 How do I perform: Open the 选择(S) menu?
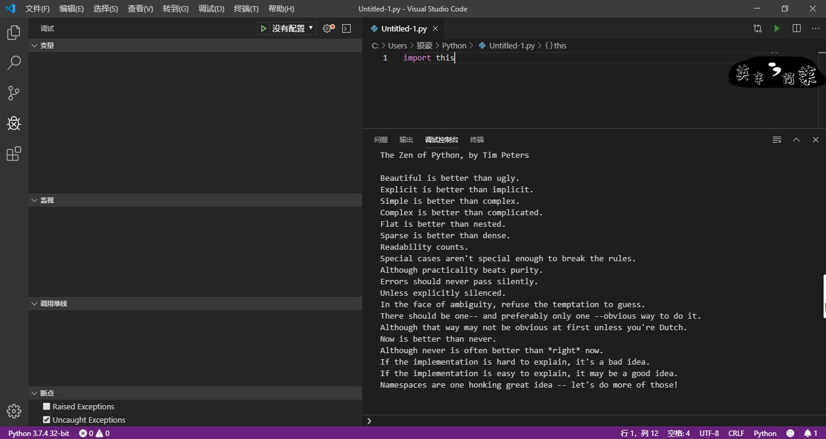click(106, 8)
